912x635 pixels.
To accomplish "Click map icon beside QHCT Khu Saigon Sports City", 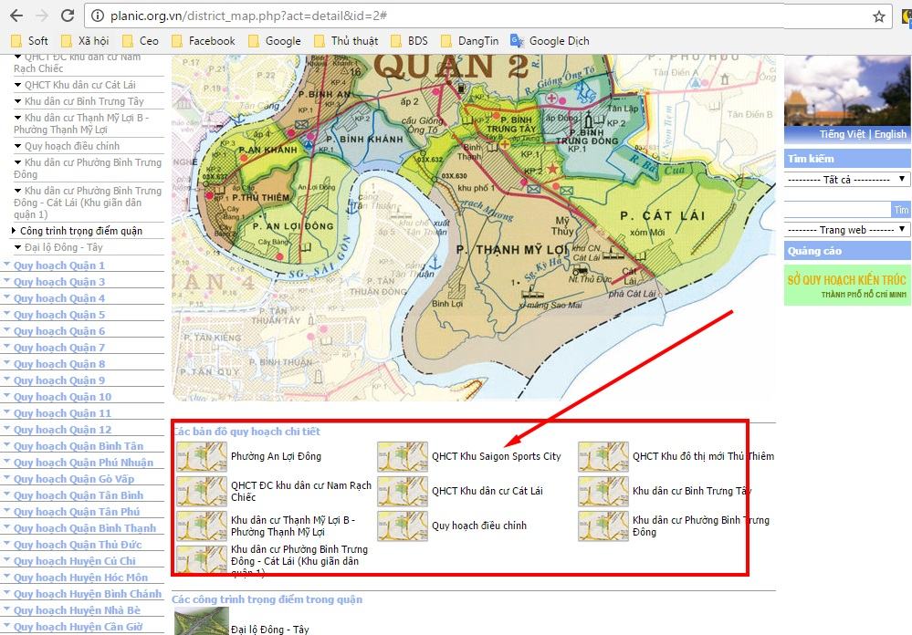I will 402,456.
